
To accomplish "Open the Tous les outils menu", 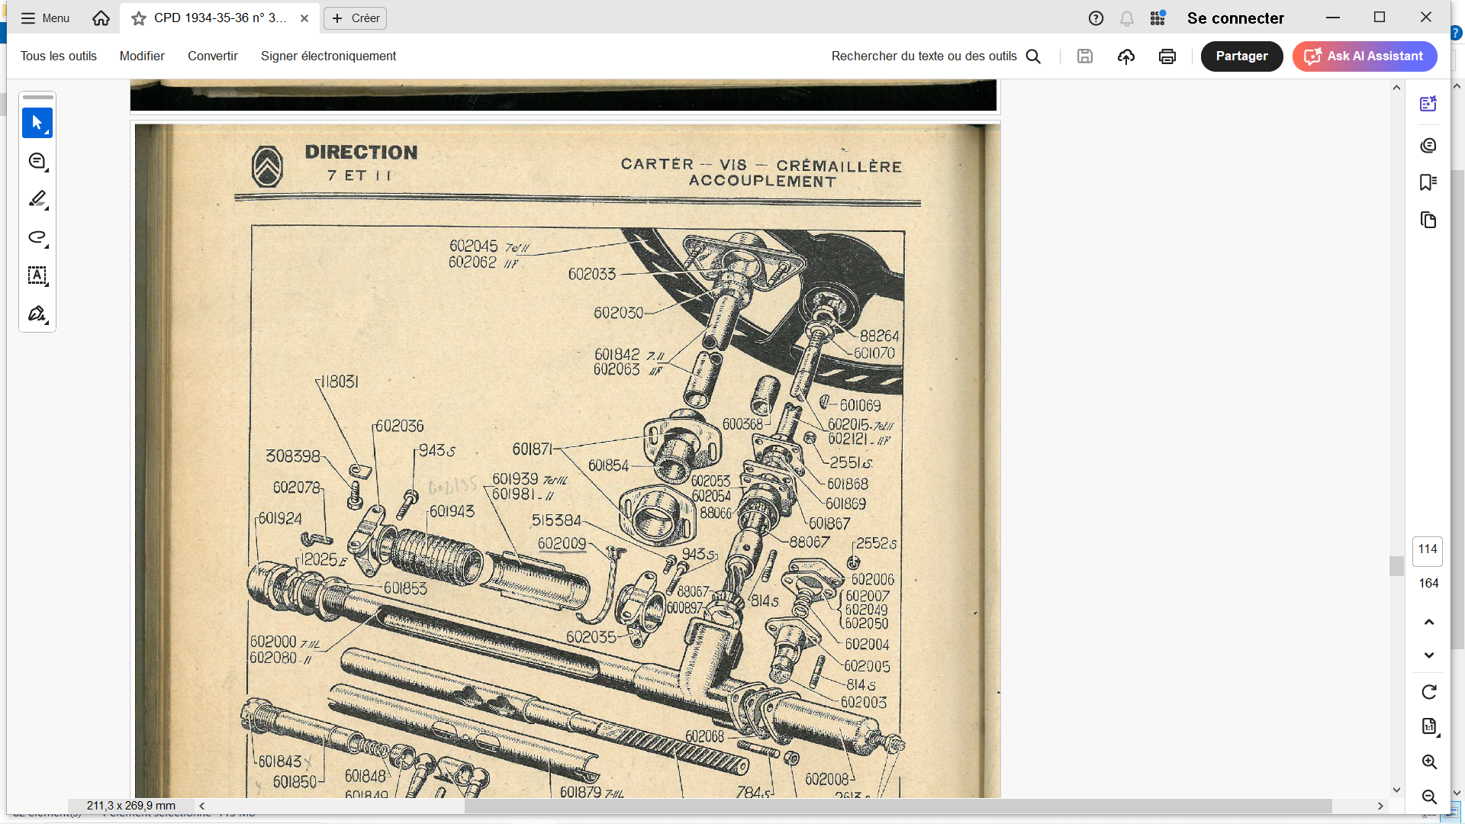I will [x=59, y=56].
